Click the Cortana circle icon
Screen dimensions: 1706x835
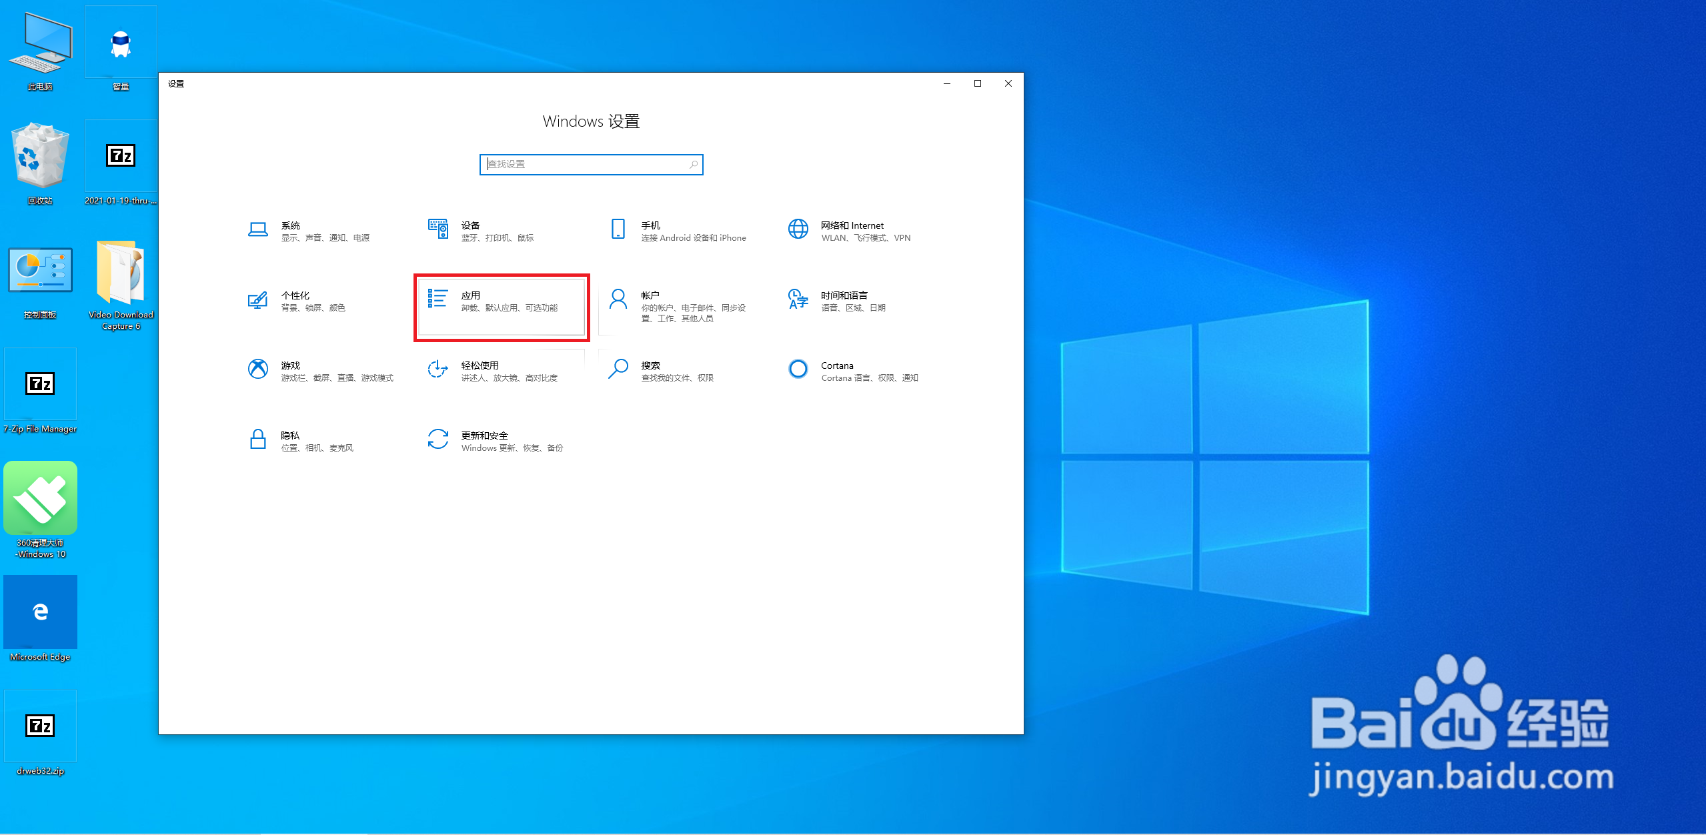click(x=798, y=369)
